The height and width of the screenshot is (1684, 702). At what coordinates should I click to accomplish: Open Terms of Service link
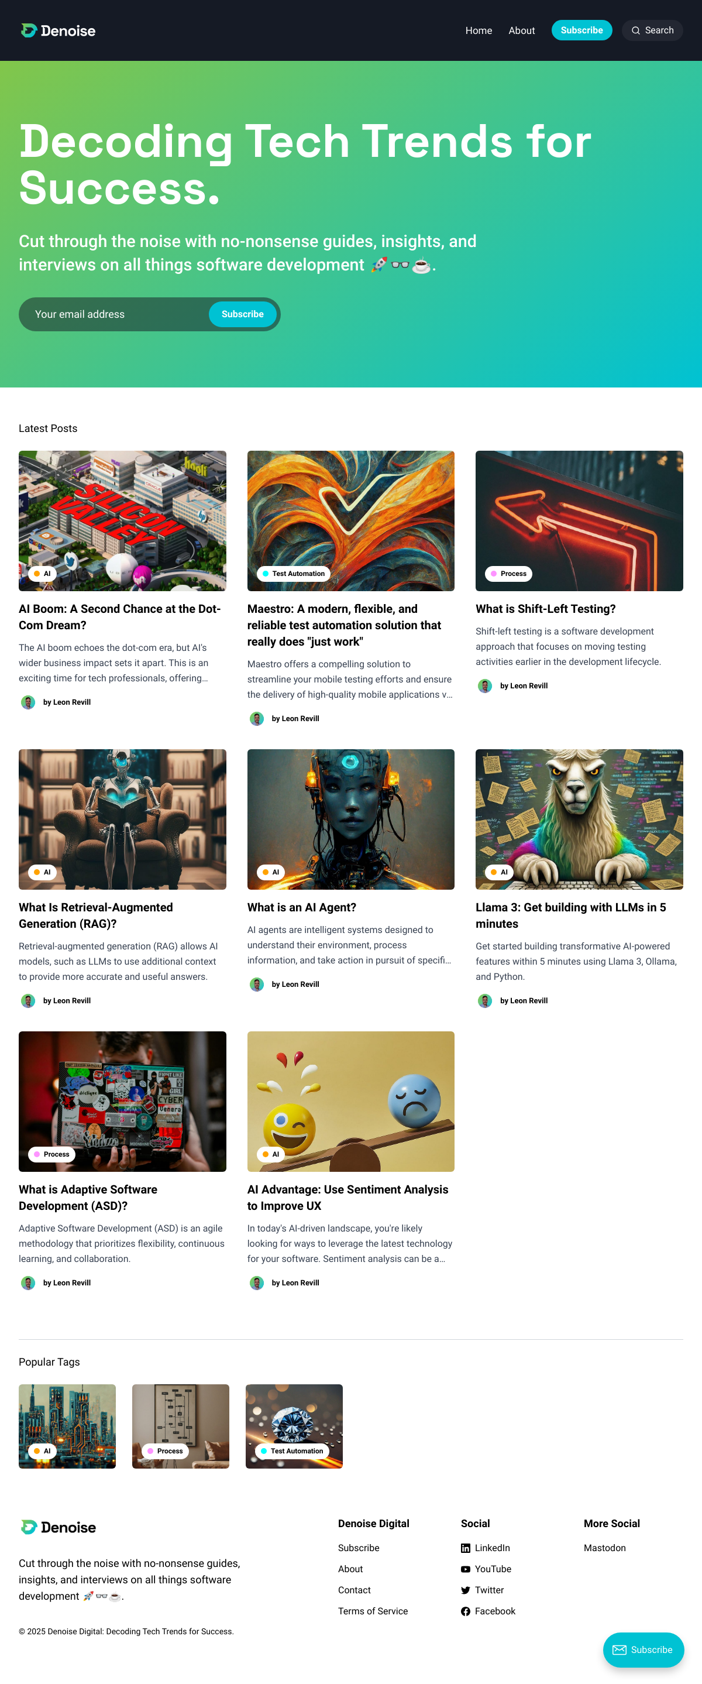(373, 1611)
